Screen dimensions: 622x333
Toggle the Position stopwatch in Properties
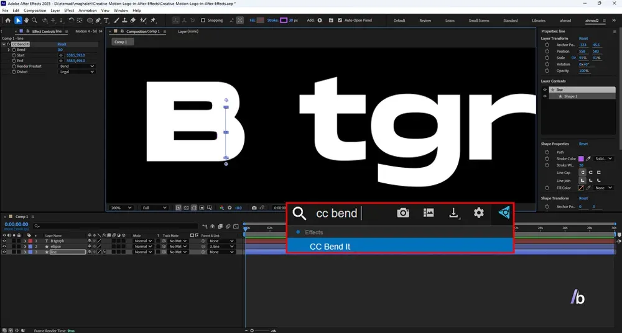547,51
